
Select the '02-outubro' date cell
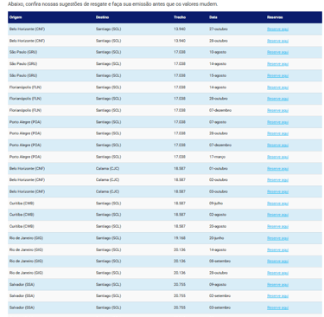(x=219, y=180)
